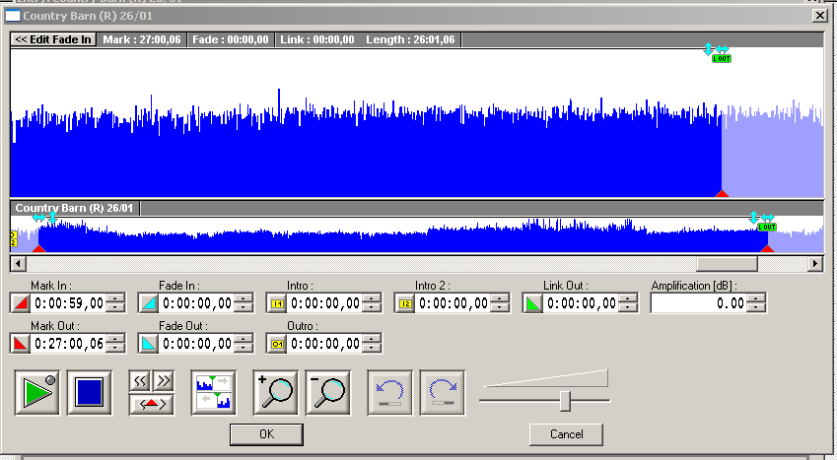Click the waveform view swap icon
The image size is (837, 460).
pos(214,393)
